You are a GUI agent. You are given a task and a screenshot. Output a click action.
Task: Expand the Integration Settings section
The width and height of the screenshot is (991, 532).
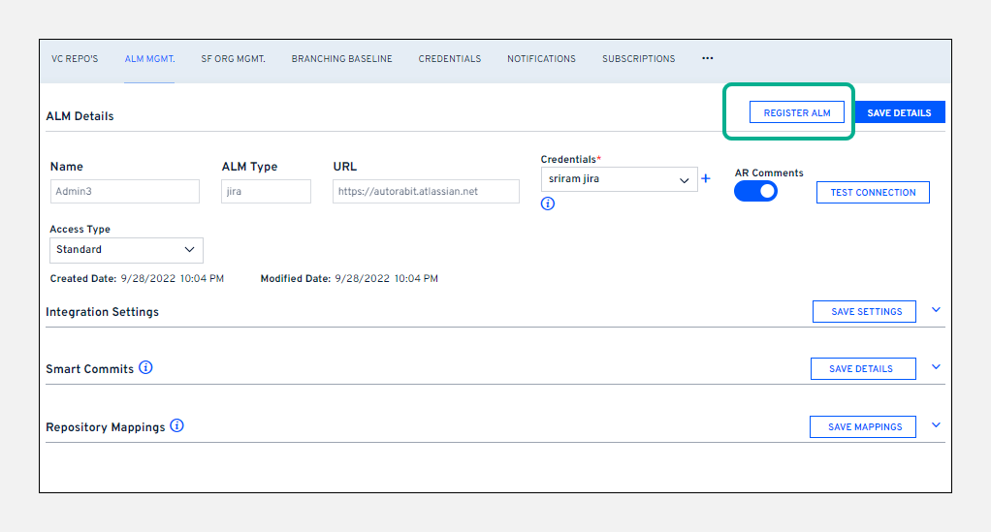tap(936, 310)
